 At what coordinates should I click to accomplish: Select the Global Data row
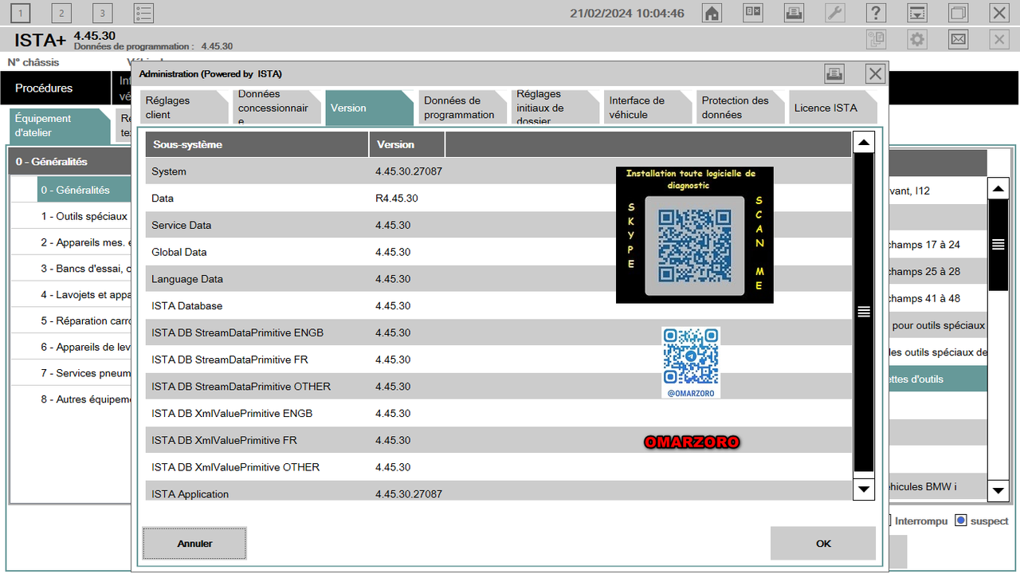tap(498, 252)
